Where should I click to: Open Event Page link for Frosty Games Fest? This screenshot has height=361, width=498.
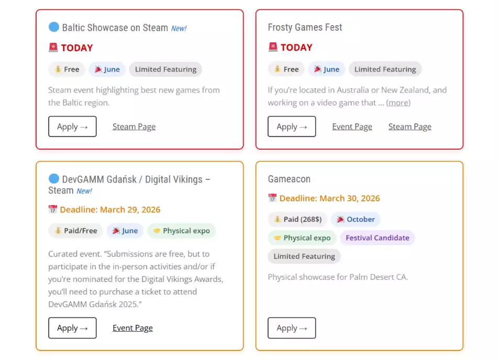point(352,127)
